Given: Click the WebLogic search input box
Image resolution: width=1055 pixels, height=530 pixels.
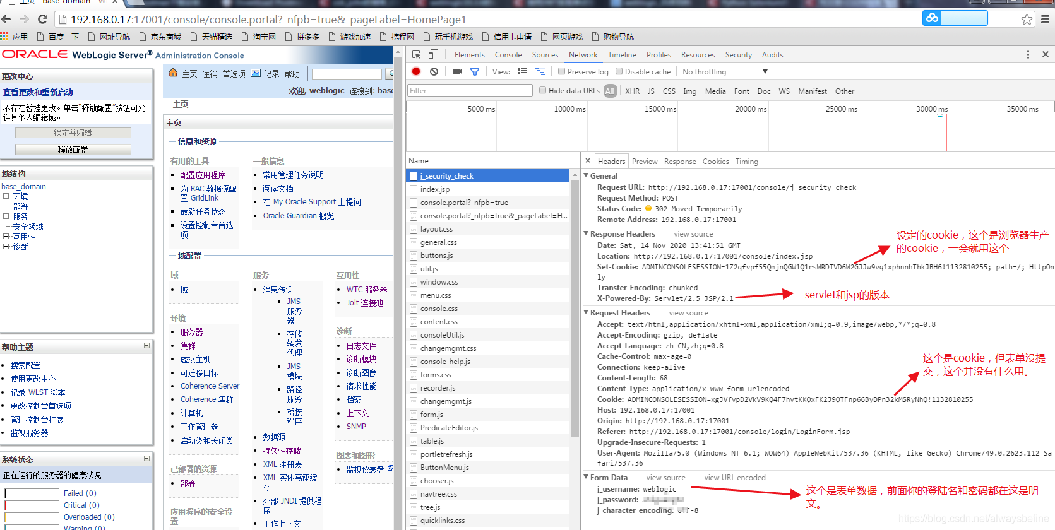Looking at the screenshot, I should [347, 74].
